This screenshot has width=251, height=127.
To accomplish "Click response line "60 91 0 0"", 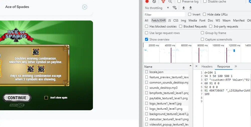I will pos(212,83).
